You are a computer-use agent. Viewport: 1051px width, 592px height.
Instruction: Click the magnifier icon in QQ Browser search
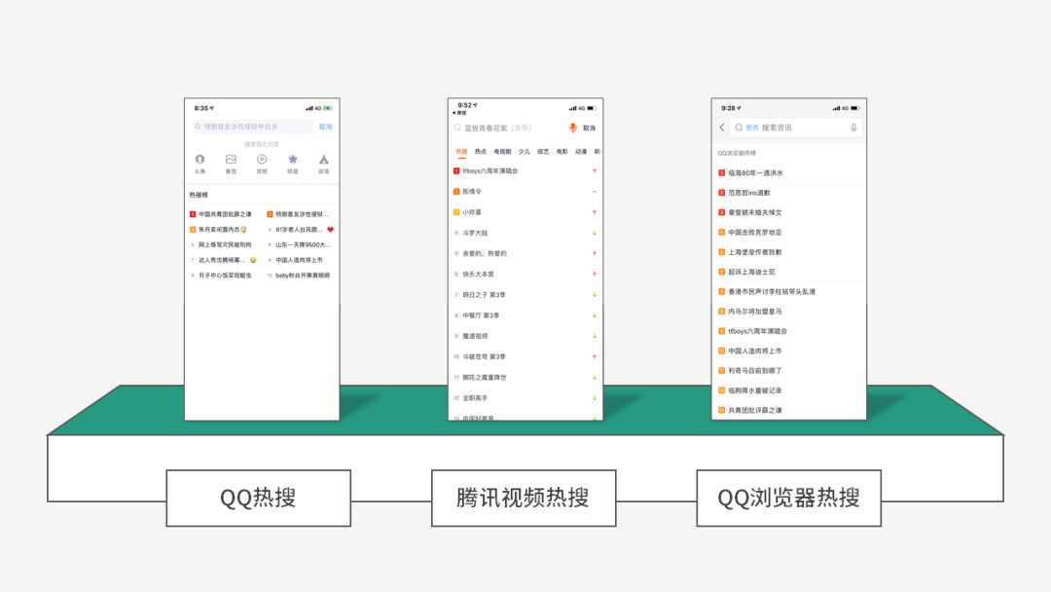pyautogui.click(x=739, y=128)
